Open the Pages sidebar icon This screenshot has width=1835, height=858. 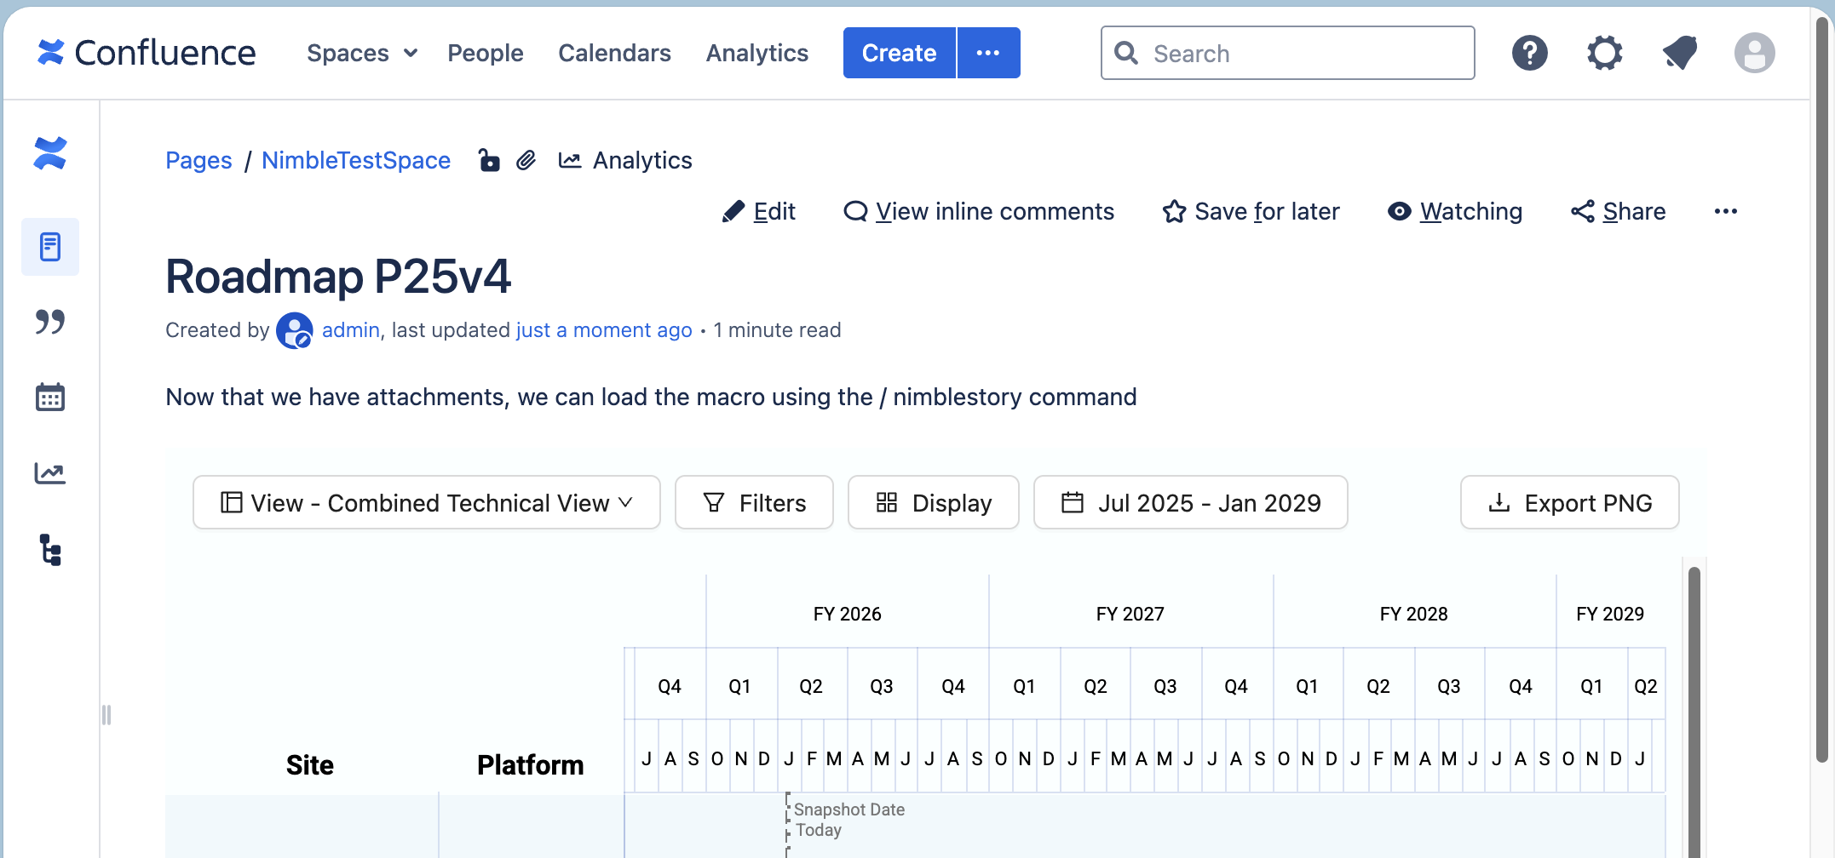pyautogui.click(x=50, y=247)
